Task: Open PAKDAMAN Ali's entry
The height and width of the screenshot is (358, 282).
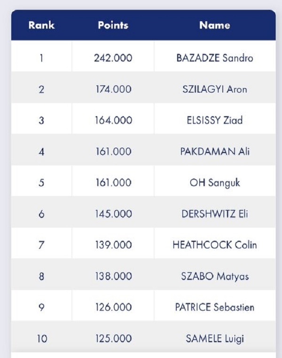Action: pos(214,151)
